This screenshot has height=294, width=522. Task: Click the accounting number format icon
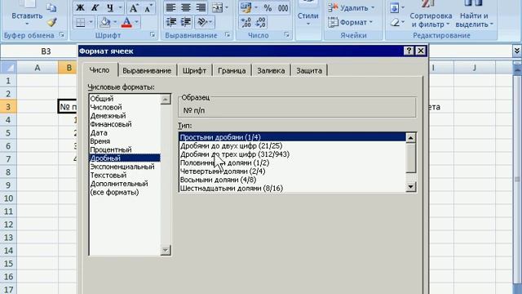[x=246, y=7]
